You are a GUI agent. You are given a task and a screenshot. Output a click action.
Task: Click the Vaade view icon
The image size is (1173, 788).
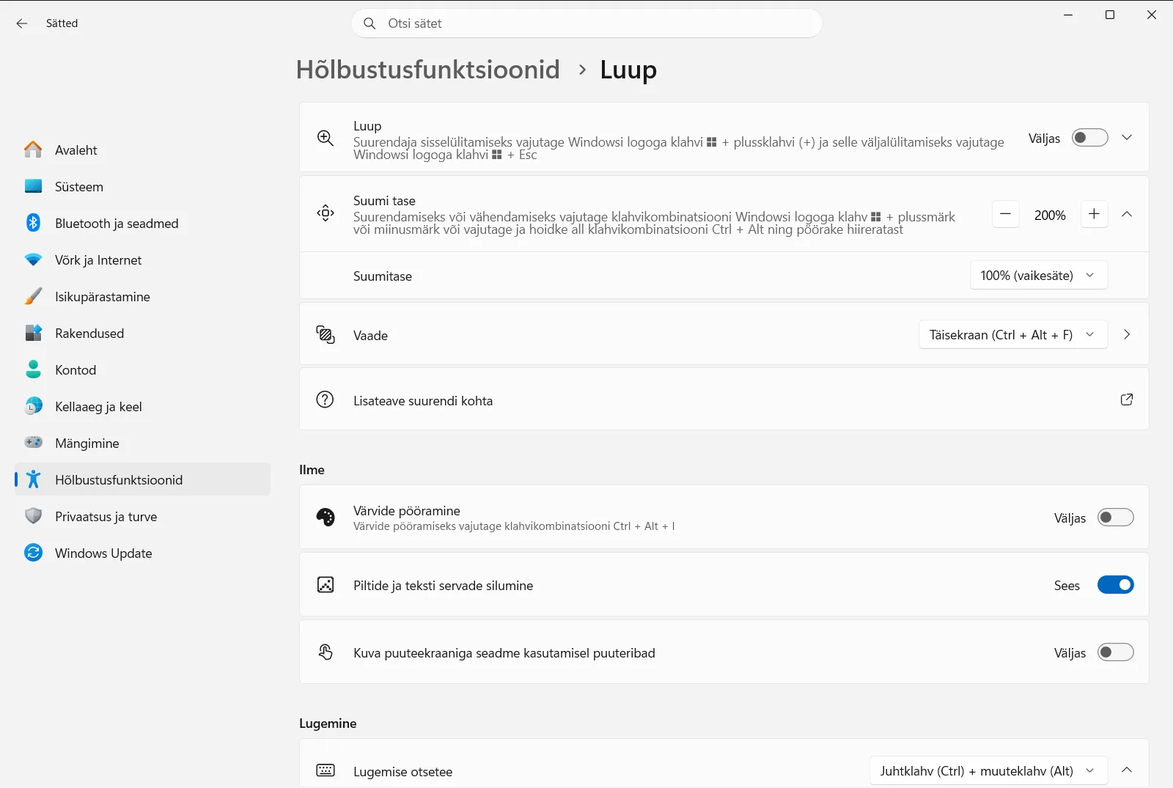point(326,334)
